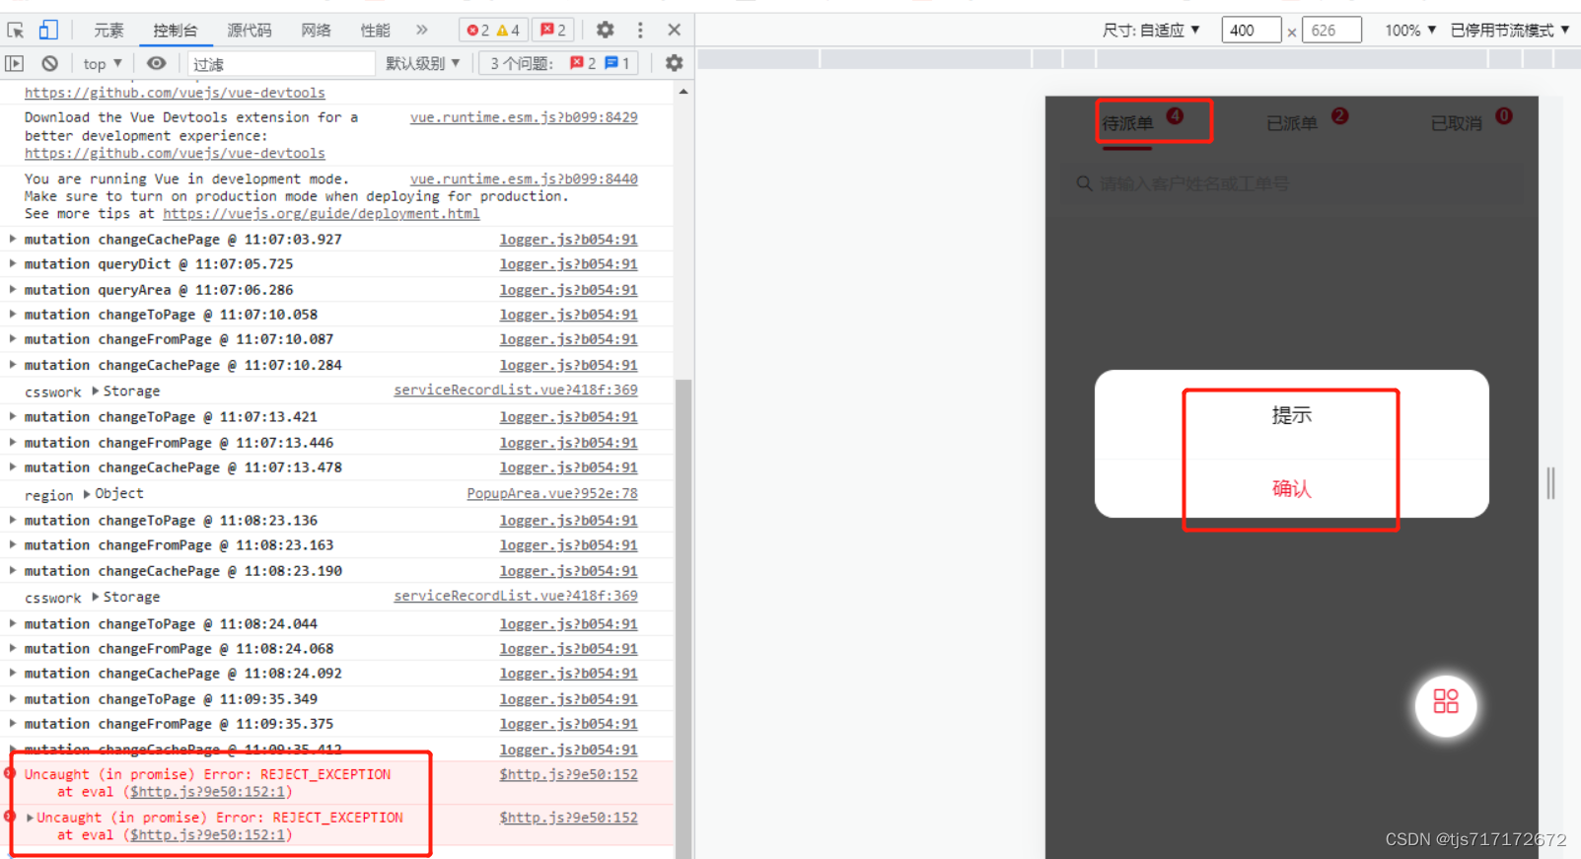This screenshot has height=859, width=1581.
Task: Open the 源代码 tab
Action: [x=250, y=31]
